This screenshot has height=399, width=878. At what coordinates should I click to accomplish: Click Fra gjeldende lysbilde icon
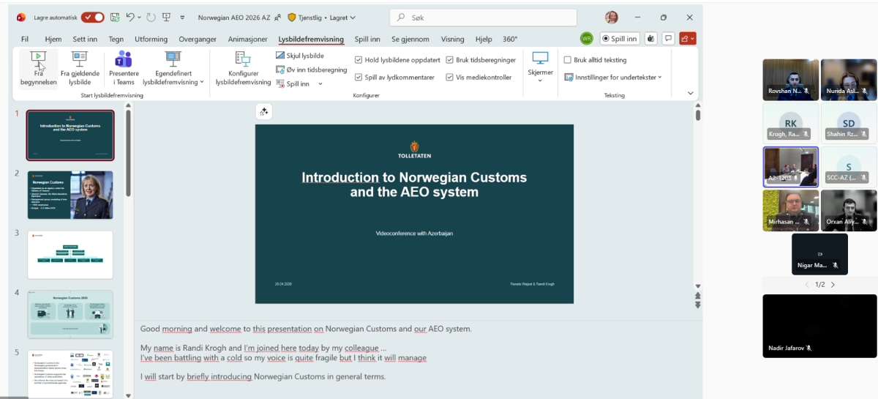[x=80, y=59]
